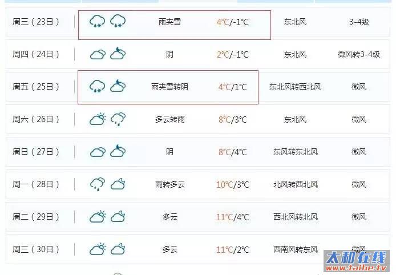Click the night overcast icon for 周日 27日
The height and width of the screenshot is (275, 396).
[x=118, y=151]
